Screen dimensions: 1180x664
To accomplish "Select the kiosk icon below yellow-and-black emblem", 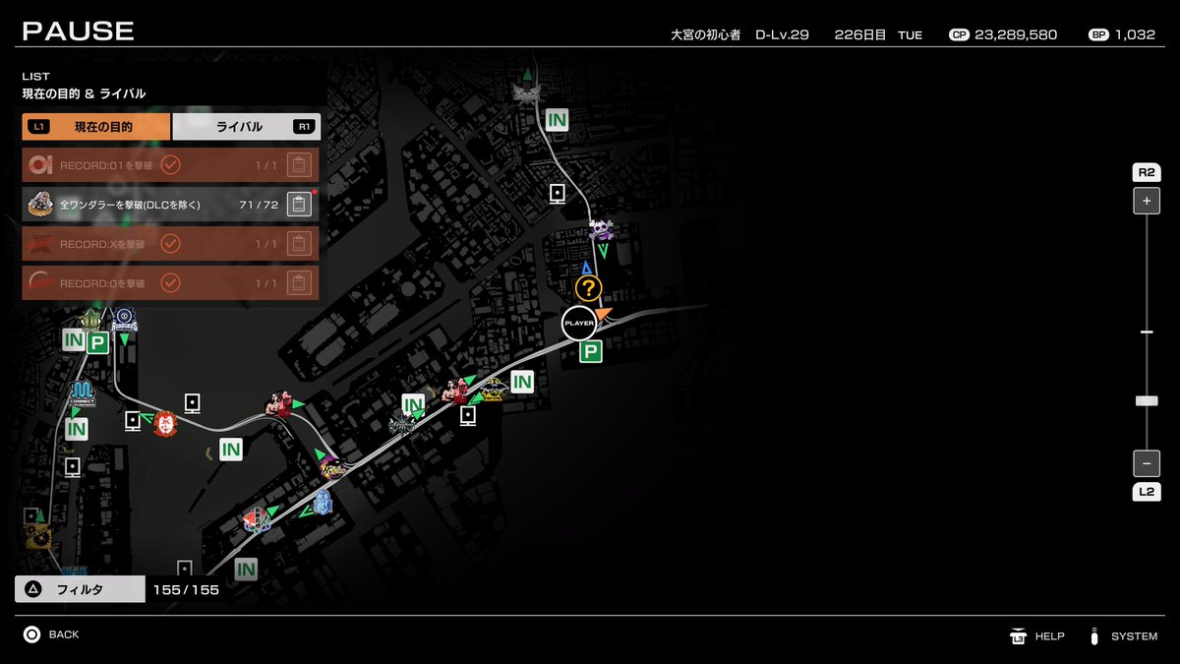I will (468, 415).
